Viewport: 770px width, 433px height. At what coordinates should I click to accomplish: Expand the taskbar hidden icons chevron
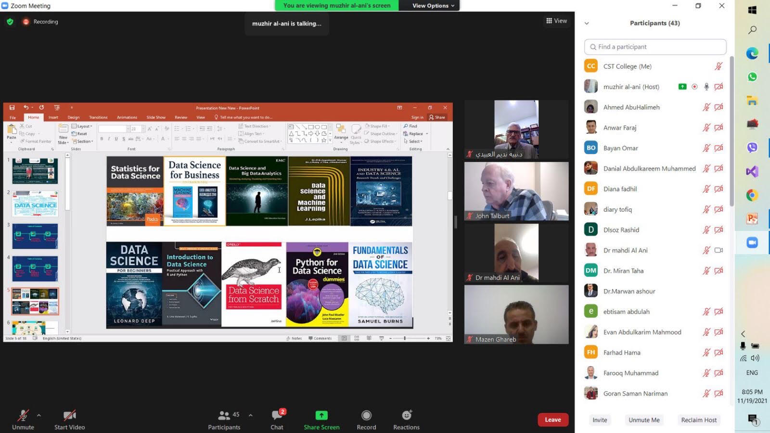coord(743,333)
